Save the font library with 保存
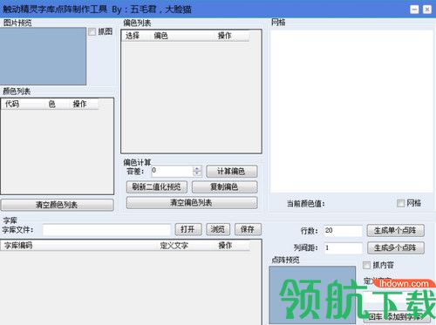The image size is (436, 325). pyautogui.click(x=248, y=229)
